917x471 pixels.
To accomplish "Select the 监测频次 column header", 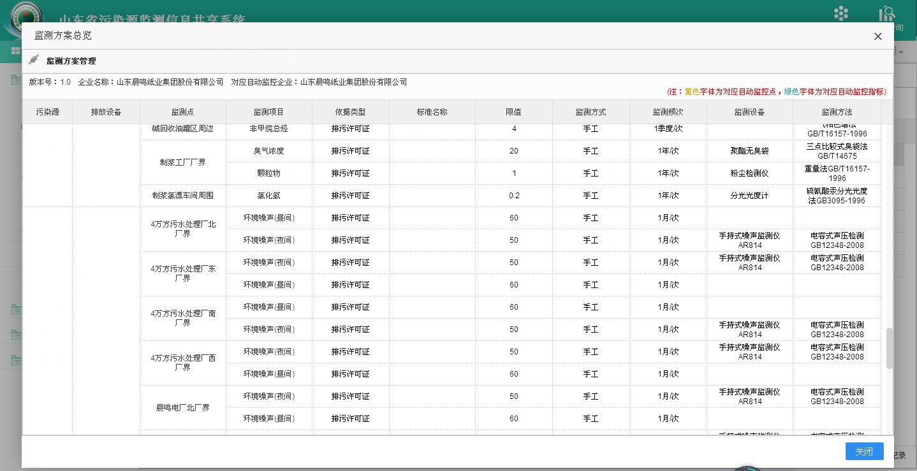I will click(x=668, y=112).
